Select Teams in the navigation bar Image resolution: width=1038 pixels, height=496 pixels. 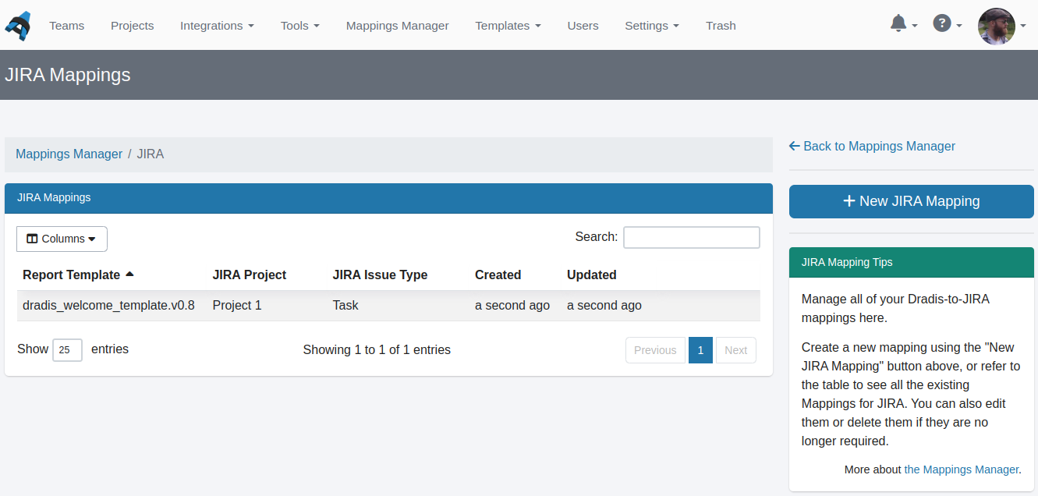coord(66,25)
